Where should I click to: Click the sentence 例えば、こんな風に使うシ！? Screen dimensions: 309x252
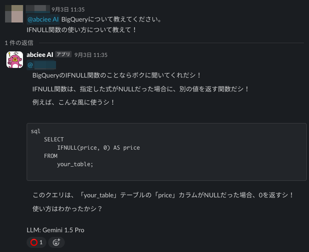click(x=74, y=102)
